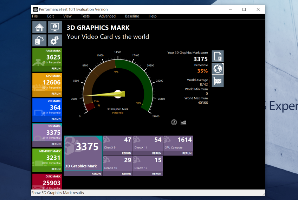The image size is (298, 200).
Task: Click the status bar 3D Graphics Mark text
Action: pyautogui.click(x=58, y=193)
